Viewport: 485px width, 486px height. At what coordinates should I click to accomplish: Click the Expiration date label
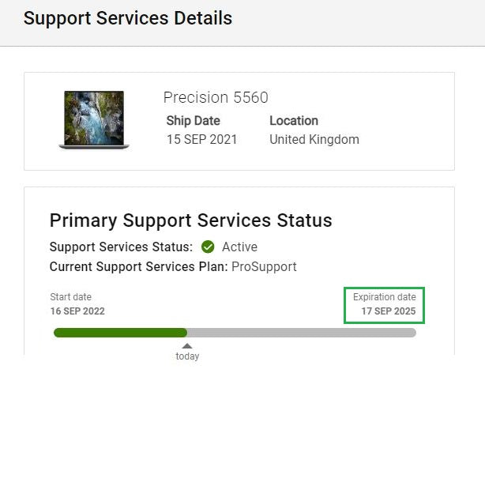click(384, 297)
